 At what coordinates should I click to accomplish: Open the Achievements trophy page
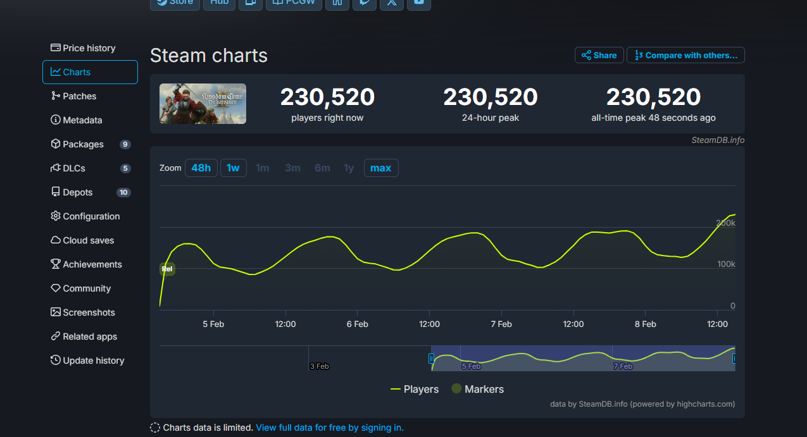(x=92, y=264)
